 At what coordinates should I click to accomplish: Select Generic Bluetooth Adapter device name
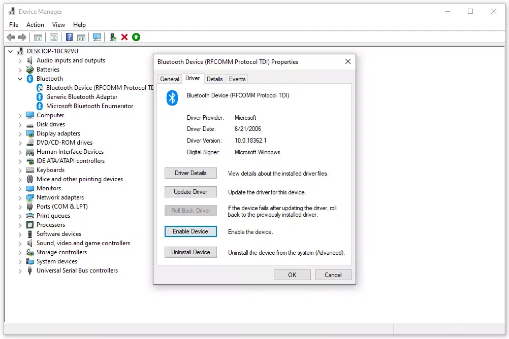[82, 96]
